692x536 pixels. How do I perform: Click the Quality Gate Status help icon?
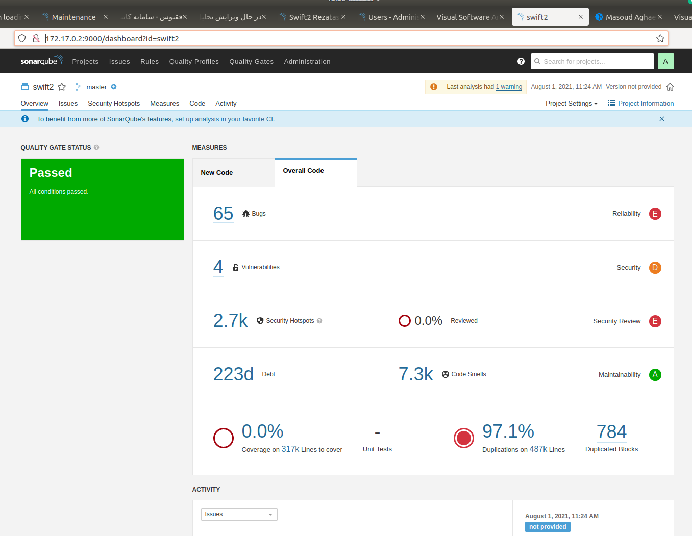[96, 148]
